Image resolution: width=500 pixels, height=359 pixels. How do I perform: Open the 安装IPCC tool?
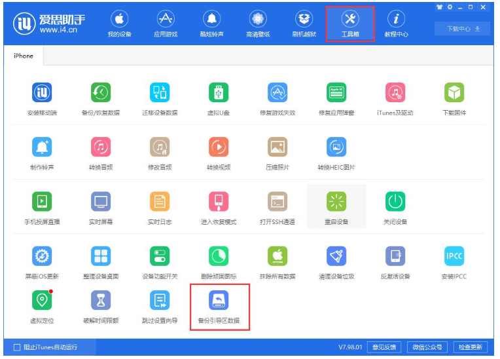(454, 256)
